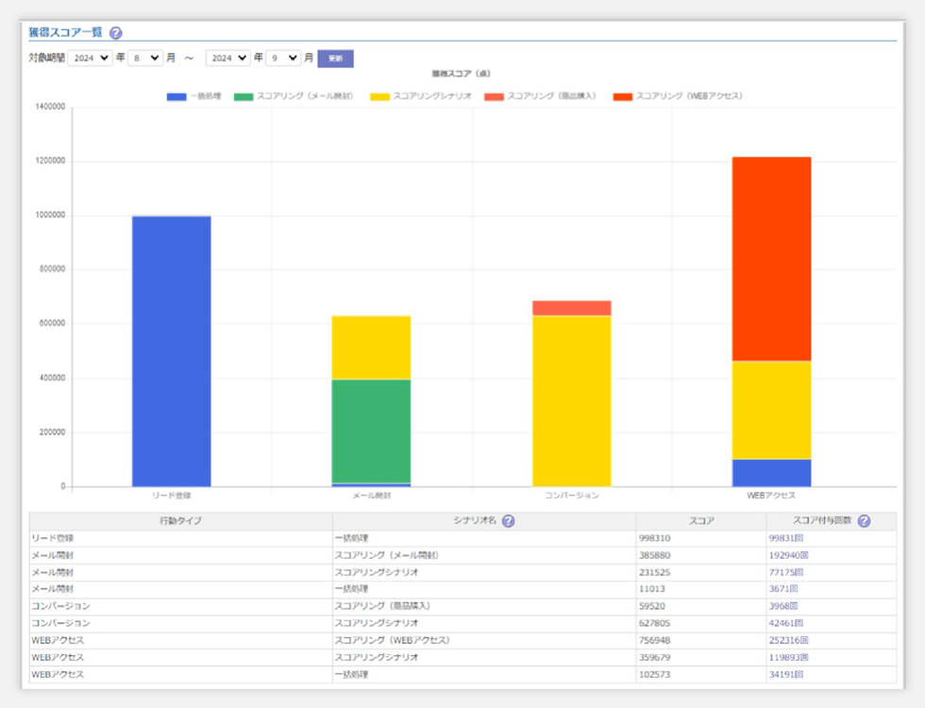
Task: Open the 77175回 count link
Action: (785, 572)
